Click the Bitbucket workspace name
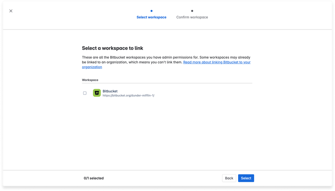Viewport: 335px width, 191px height. click(x=110, y=91)
